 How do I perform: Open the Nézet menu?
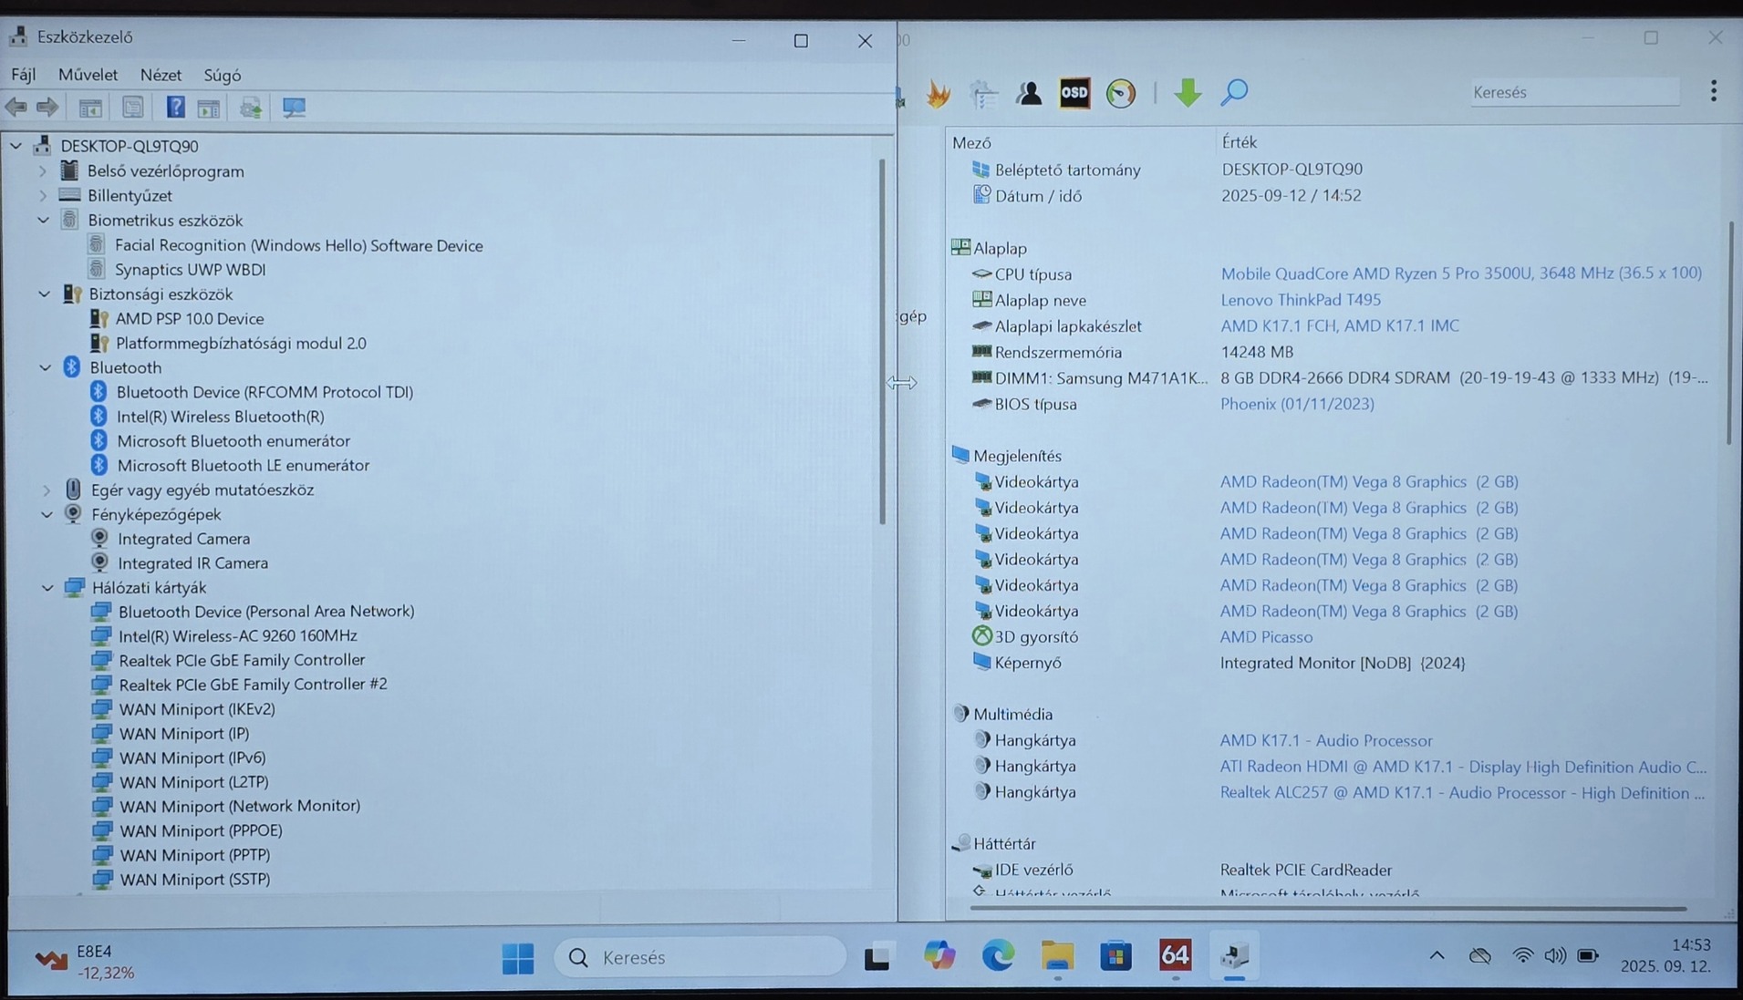161,75
